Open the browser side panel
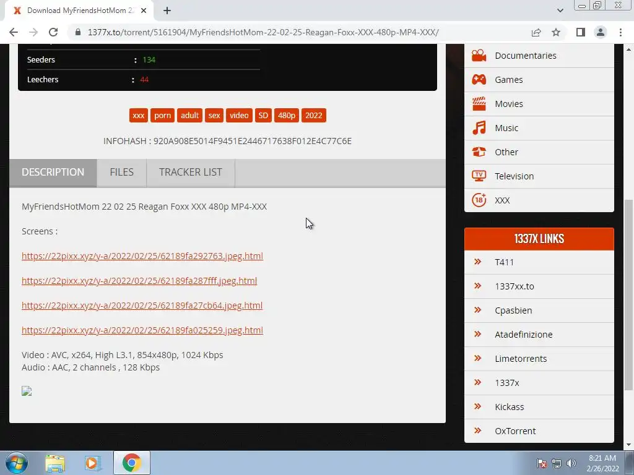The image size is (634, 475). tap(581, 32)
